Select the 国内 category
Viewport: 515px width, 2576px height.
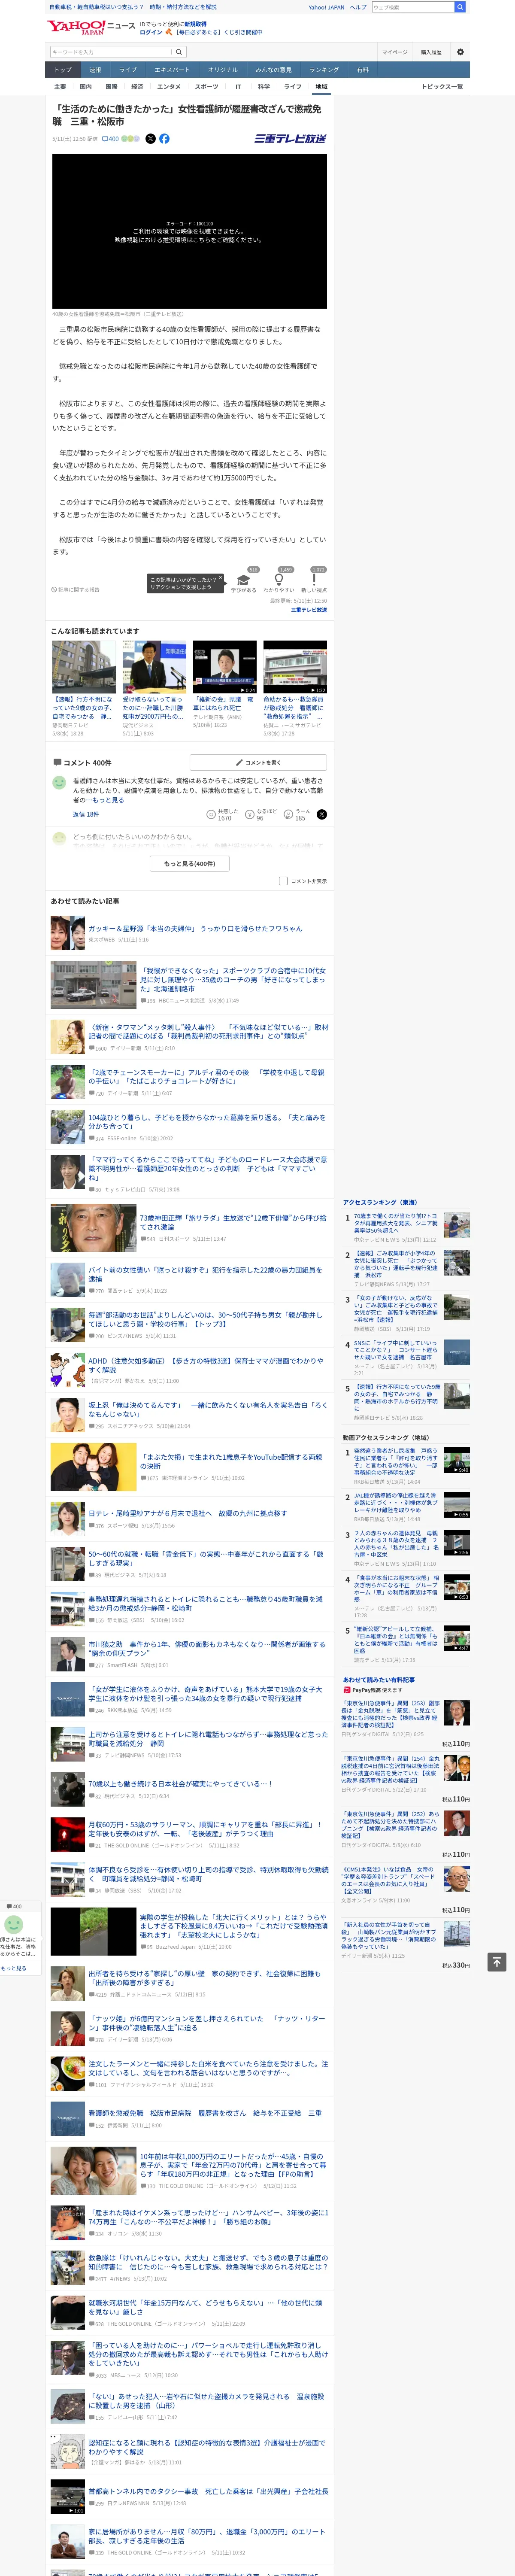coord(86,87)
